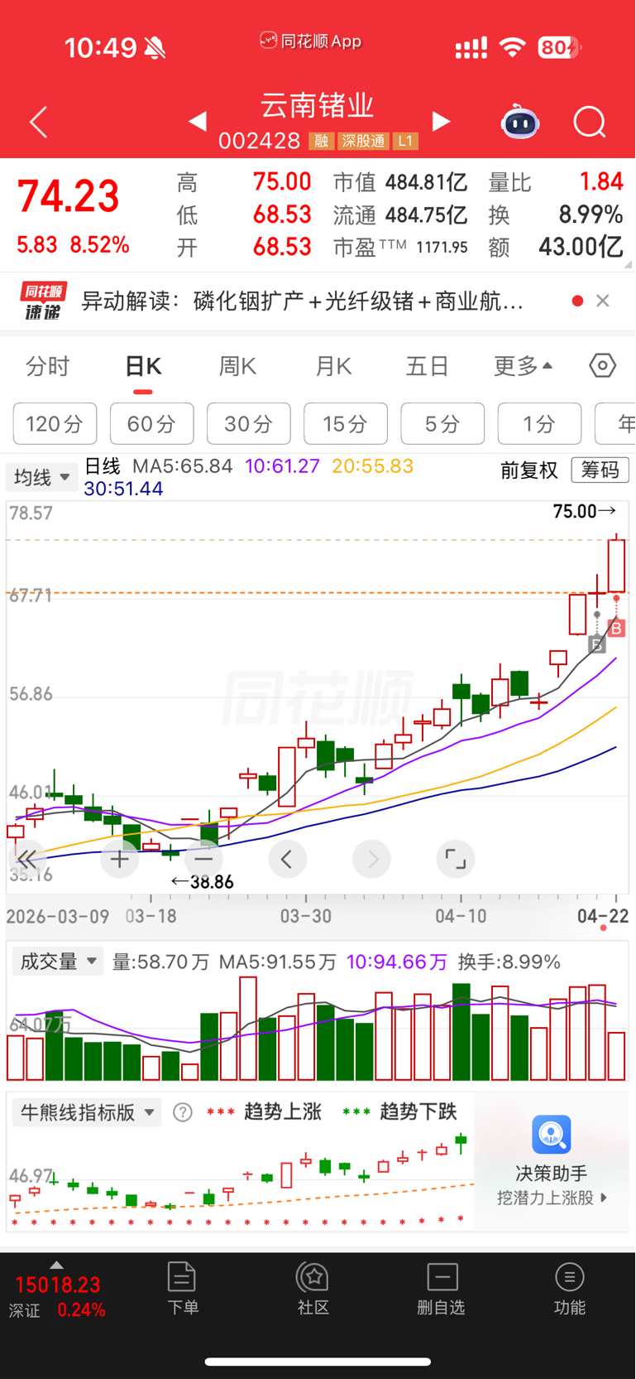636x1379 pixels.
Task: Expand chart to fullscreen
Action: [456, 860]
